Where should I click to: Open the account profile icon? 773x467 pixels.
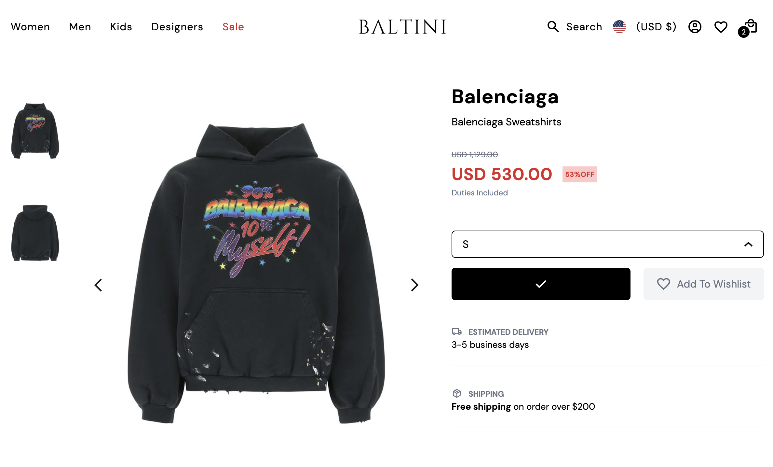[695, 27]
